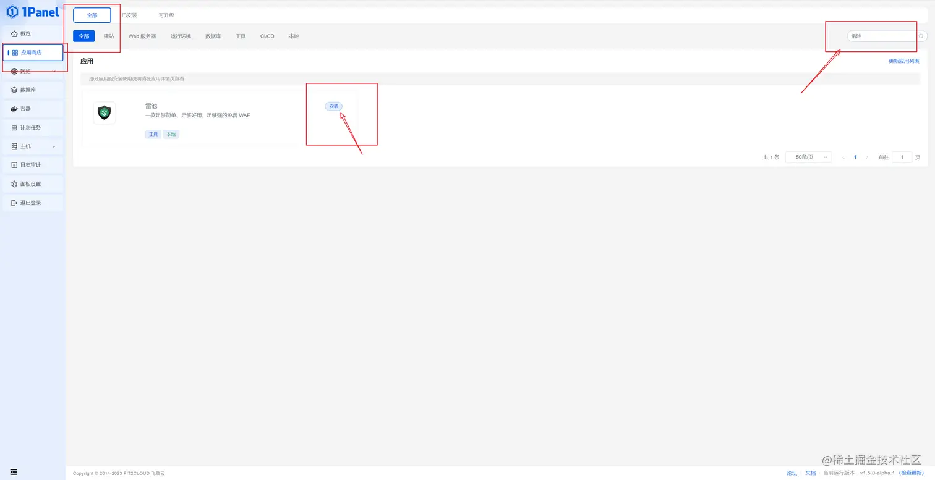Collapse the sidebar with bottom menu icon

(x=14, y=472)
